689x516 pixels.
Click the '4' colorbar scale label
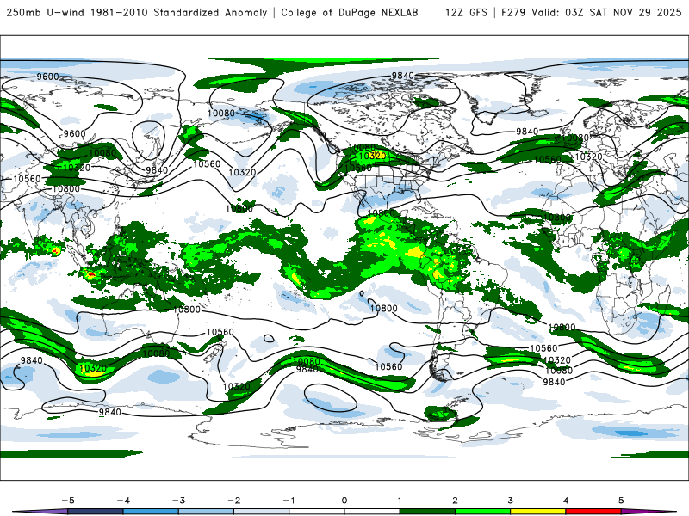click(x=566, y=501)
